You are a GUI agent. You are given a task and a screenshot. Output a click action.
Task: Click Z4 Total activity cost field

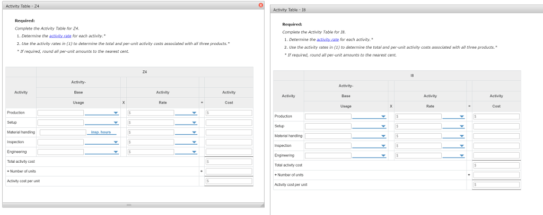pyautogui.click(x=229, y=162)
